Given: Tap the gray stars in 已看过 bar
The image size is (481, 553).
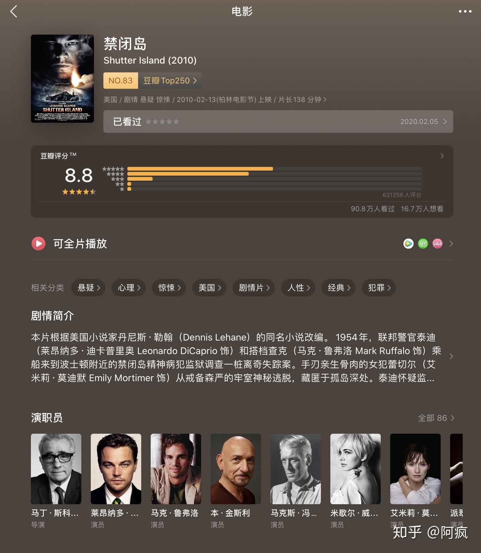Looking at the screenshot, I should [x=162, y=121].
